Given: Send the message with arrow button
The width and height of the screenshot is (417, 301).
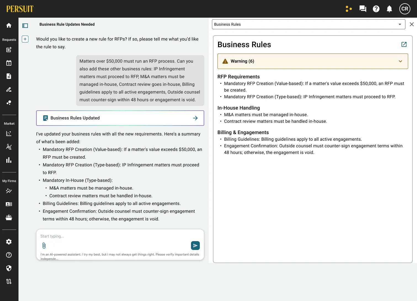Looking at the screenshot, I should (195, 246).
